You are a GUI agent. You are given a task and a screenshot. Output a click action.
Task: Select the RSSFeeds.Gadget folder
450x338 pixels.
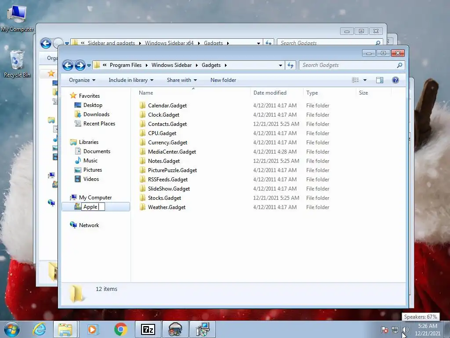coord(168,180)
